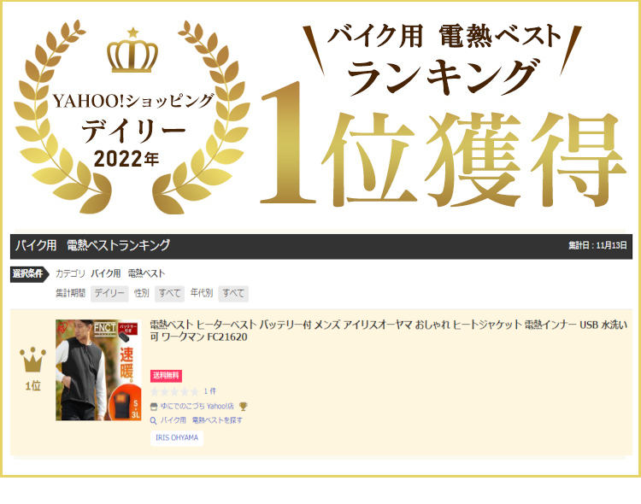The image size is (641, 504).
Task: Select the 送料無料 free shipping badge
Action: 166,376
